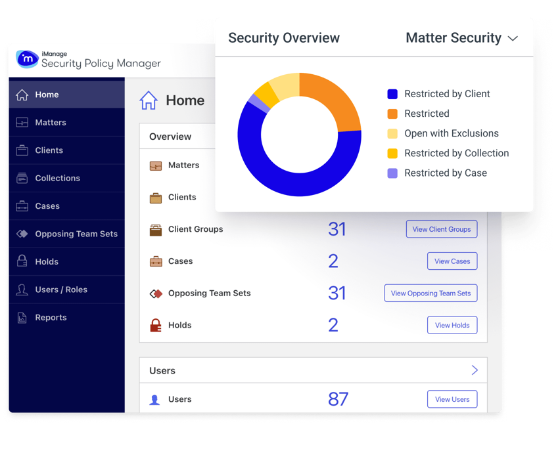Select the Home house icon above Overview

pyautogui.click(x=149, y=100)
